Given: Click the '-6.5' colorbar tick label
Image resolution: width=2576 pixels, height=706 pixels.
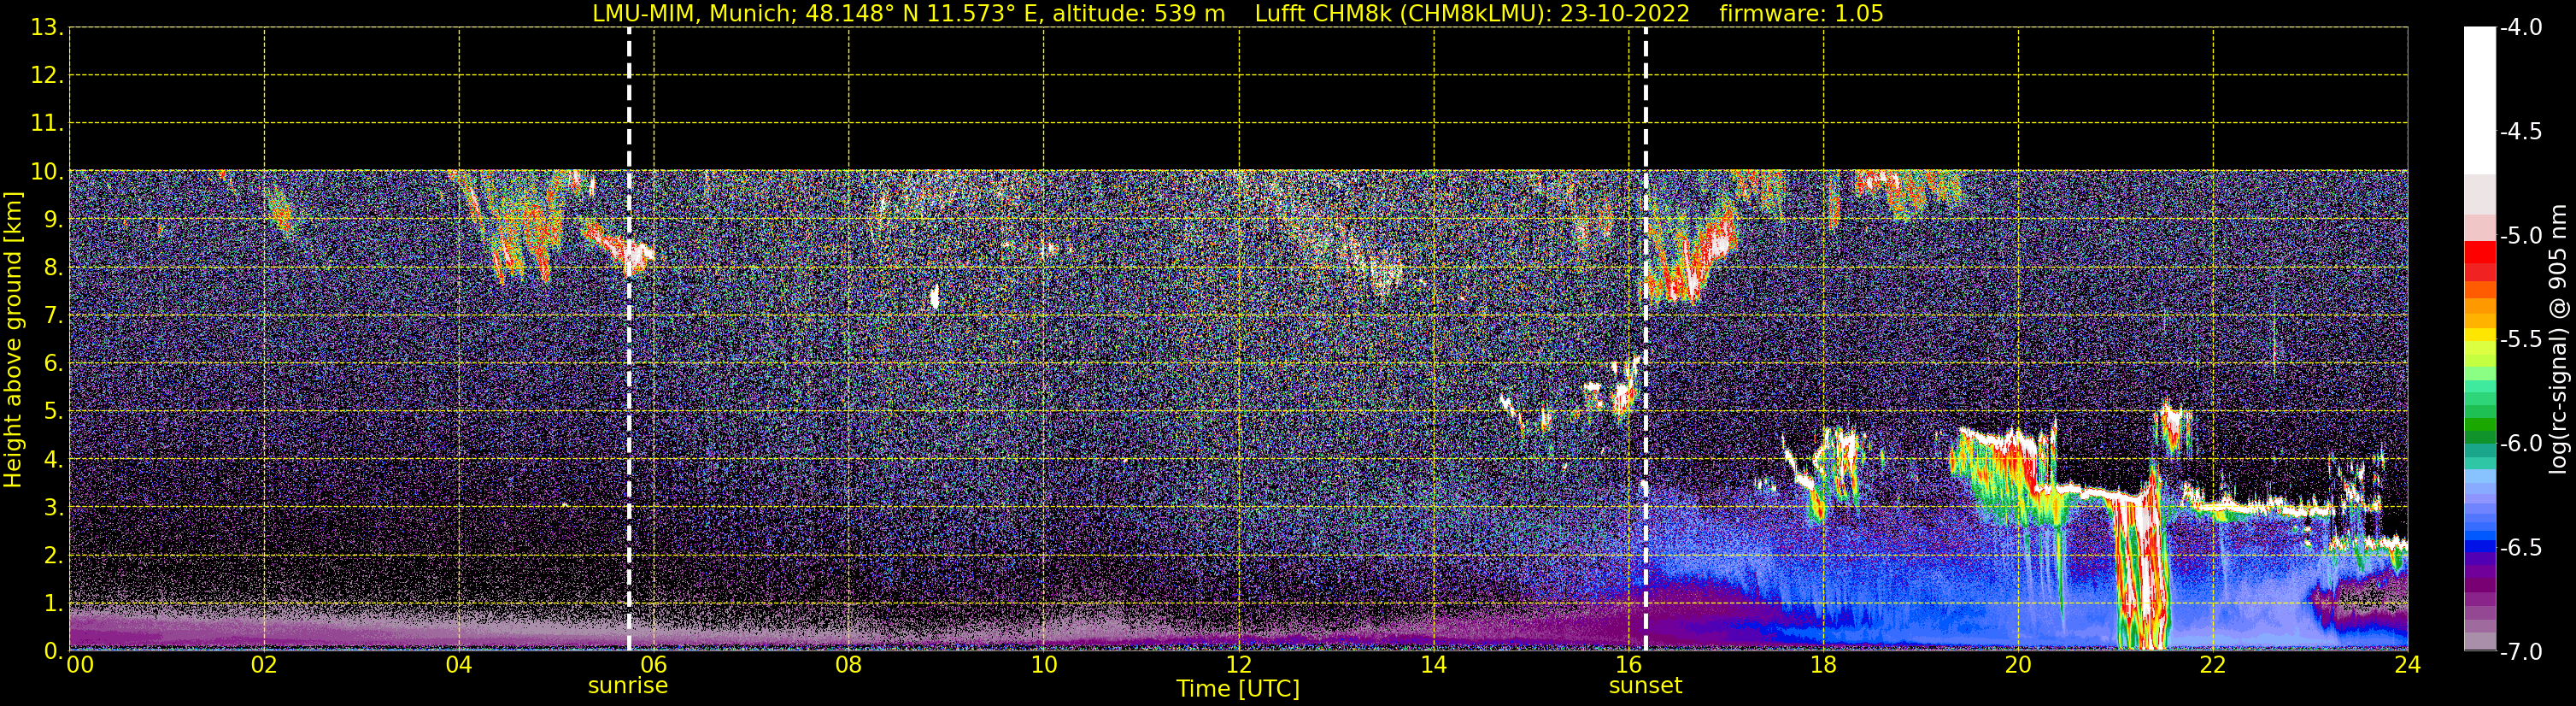Looking at the screenshot, I should tap(2520, 548).
